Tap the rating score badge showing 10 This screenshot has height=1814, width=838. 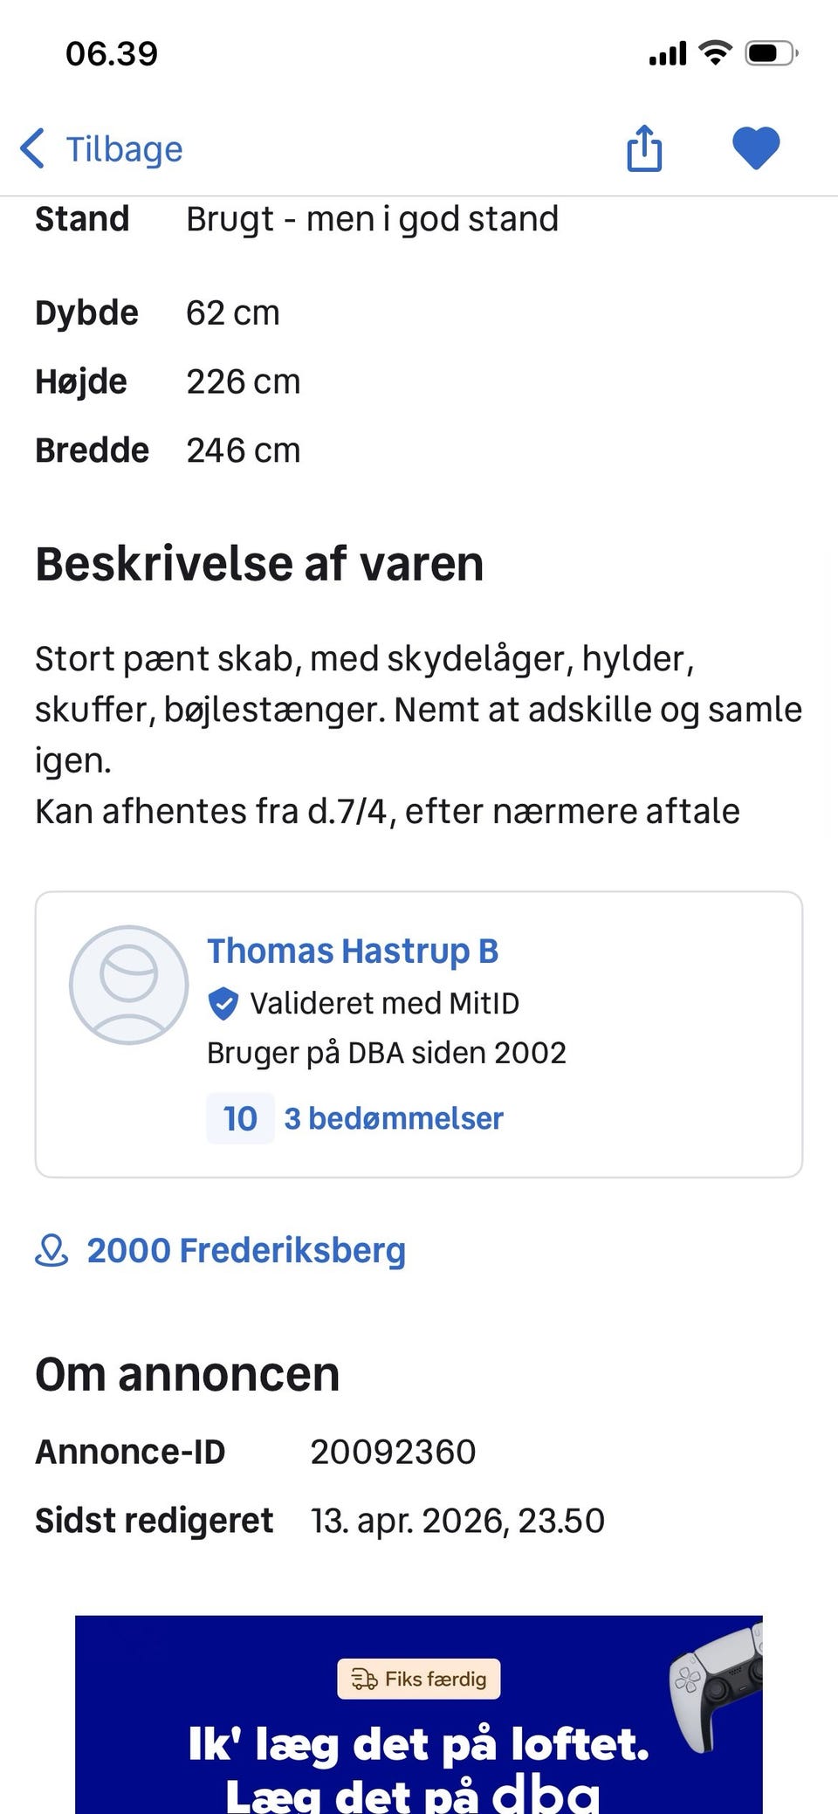click(x=239, y=1118)
